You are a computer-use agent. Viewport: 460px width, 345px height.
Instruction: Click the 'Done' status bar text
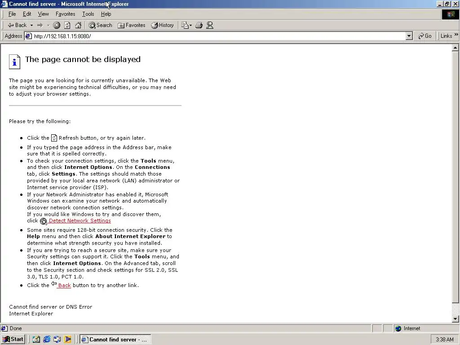pos(16,328)
